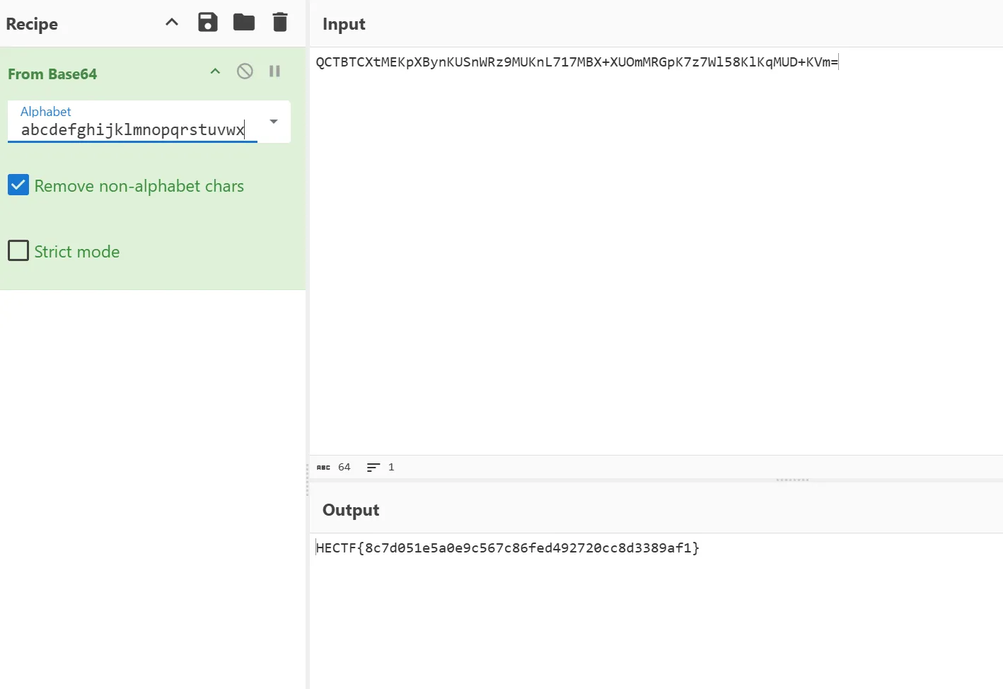Open the Alphabet dropdown arrow
Screen dimensions: 1003x689
(274, 122)
